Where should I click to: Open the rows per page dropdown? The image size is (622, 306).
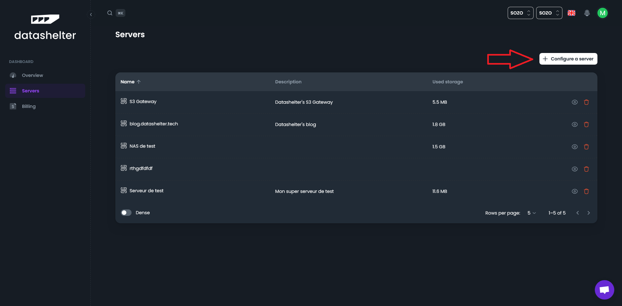point(531,213)
